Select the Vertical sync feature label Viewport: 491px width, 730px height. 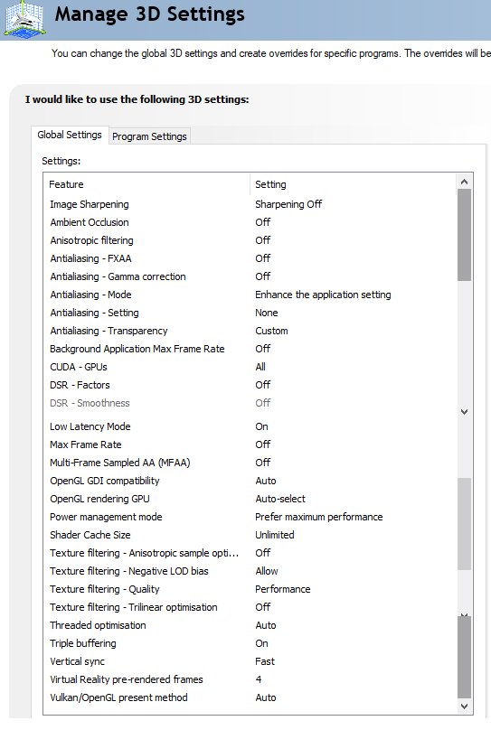click(x=77, y=661)
